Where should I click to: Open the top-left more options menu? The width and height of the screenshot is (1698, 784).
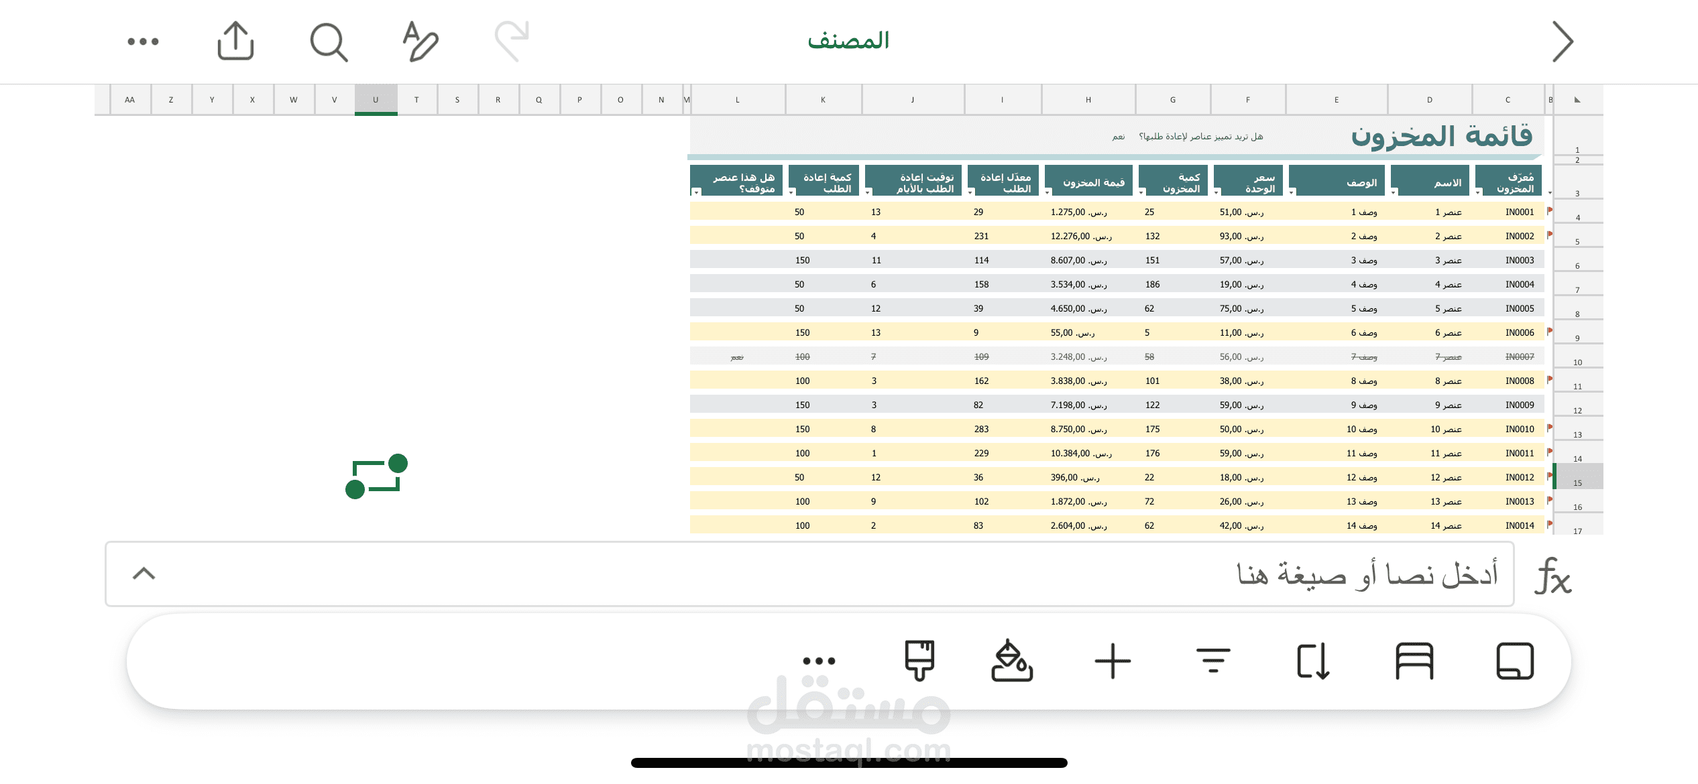141,41
